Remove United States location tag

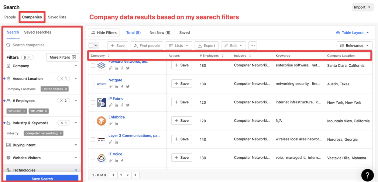pos(66,89)
